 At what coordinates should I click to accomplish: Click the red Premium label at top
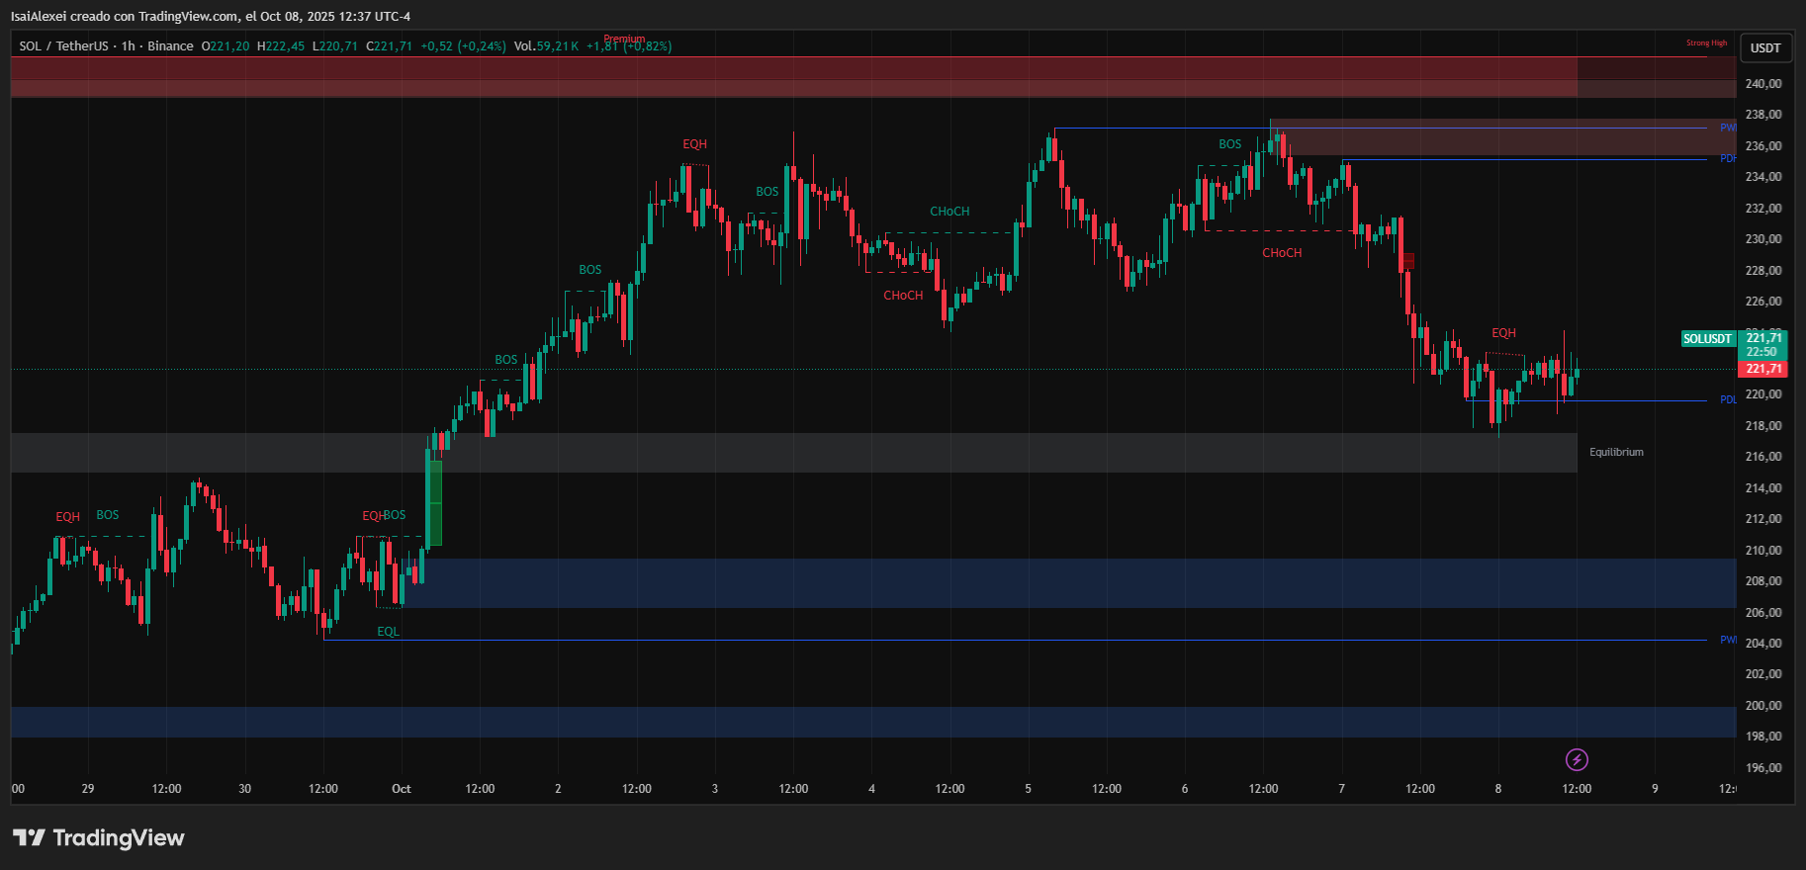624,40
